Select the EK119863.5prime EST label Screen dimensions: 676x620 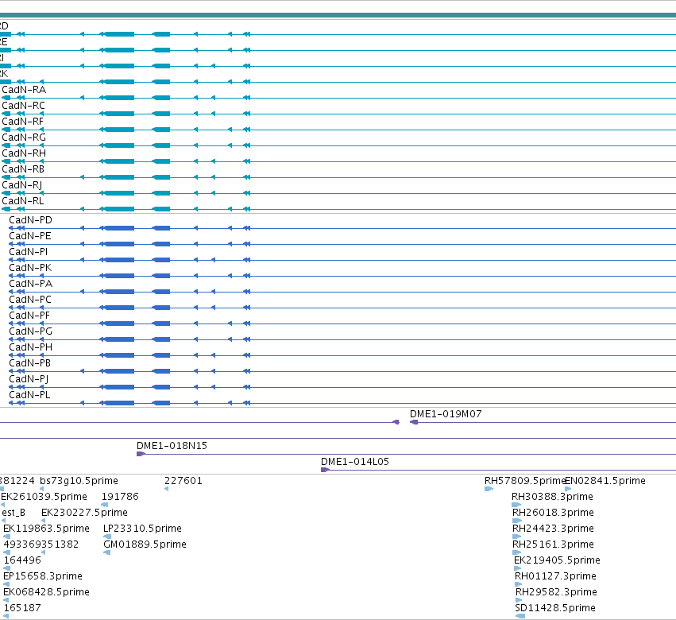[x=46, y=529]
